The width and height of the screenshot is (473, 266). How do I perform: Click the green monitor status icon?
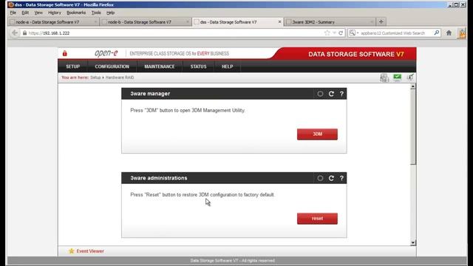tap(398, 78)
